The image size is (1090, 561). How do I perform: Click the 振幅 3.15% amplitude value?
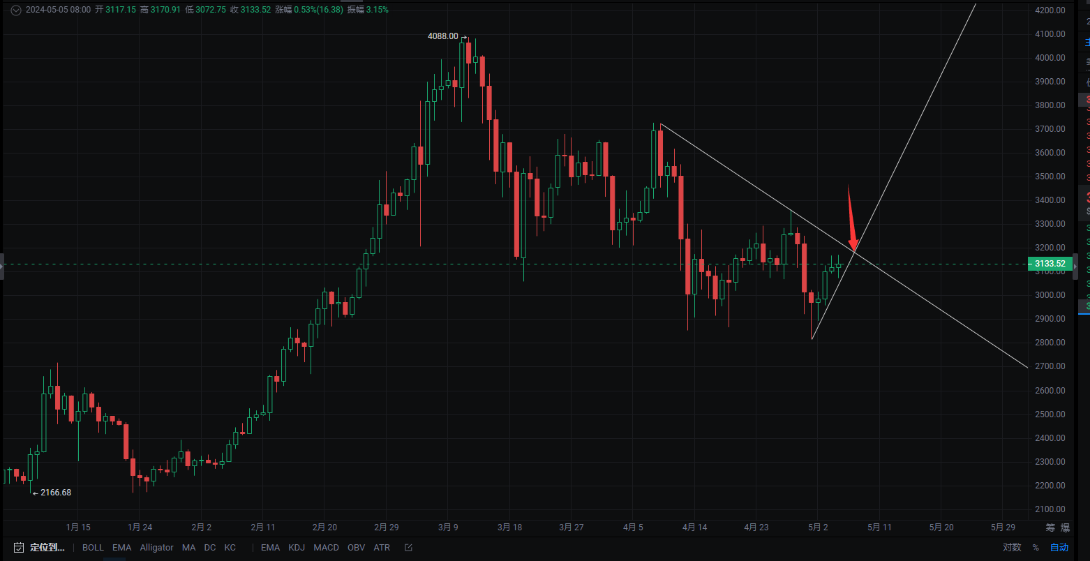click(x=368, y=10)
